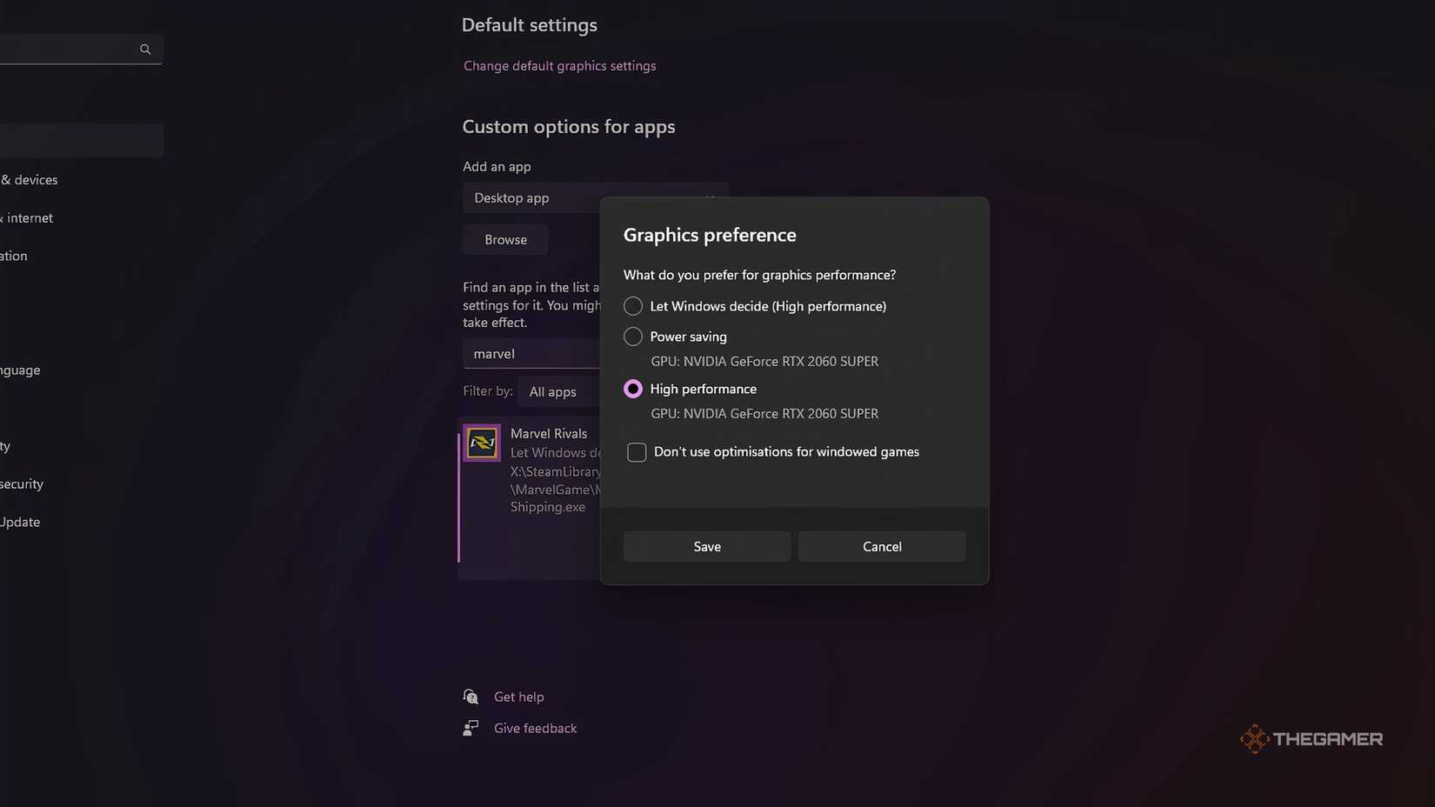Click the 'Graphics preference' dialog title
Screen dimensions: 1435x807
point(710,235)
